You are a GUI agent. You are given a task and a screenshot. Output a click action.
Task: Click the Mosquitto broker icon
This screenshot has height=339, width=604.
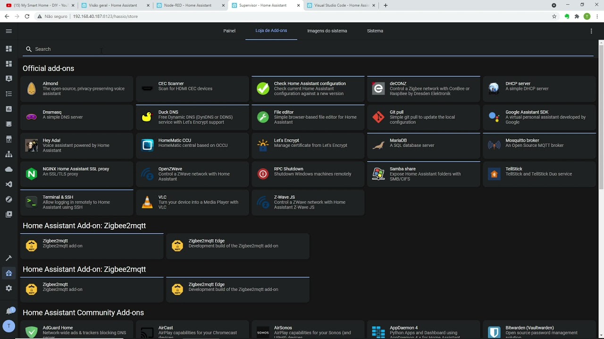click(494, 145)
